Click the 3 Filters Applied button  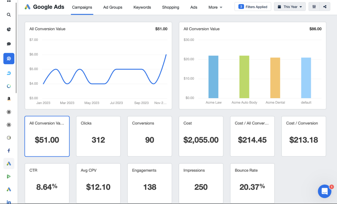253,7
